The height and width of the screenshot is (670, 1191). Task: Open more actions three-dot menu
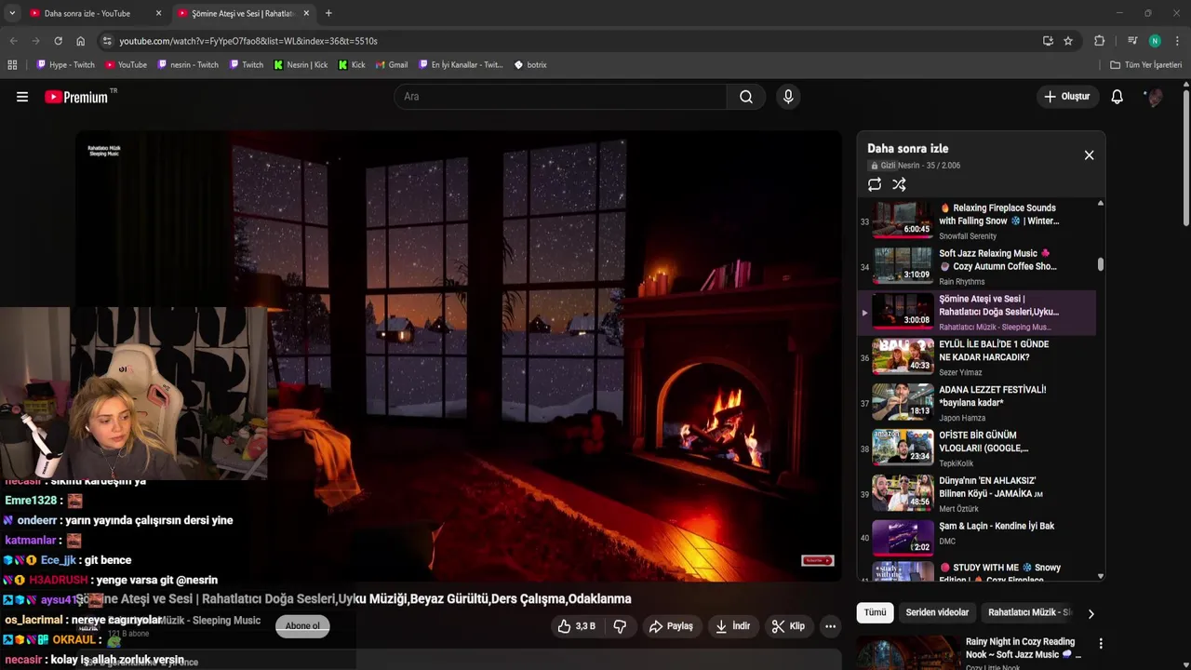830,626
